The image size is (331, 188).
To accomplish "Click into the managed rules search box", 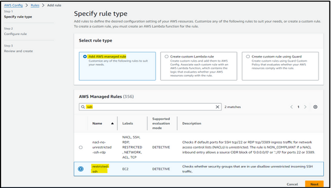I will click(x=150, y=107).
